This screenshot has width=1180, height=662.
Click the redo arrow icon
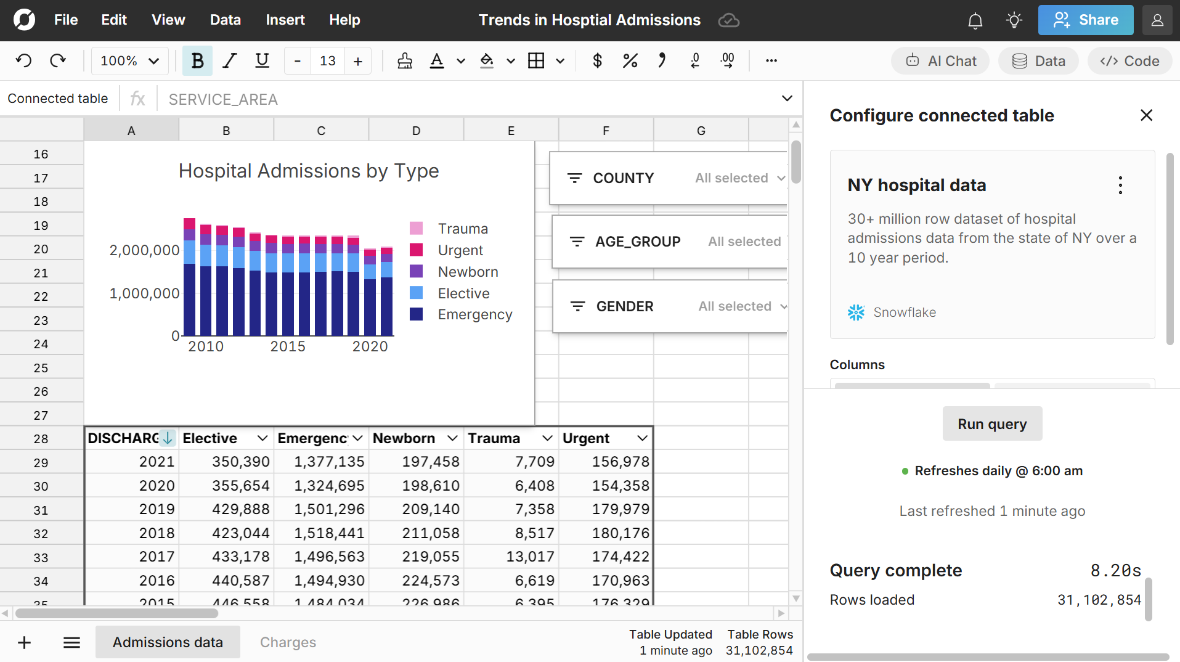[x=58, y=60]
